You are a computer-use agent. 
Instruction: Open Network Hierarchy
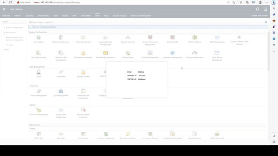(128, 38)
